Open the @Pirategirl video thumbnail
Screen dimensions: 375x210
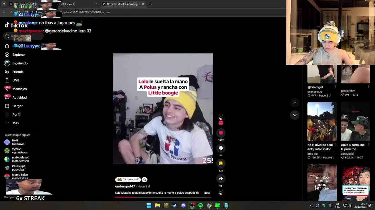322,74
